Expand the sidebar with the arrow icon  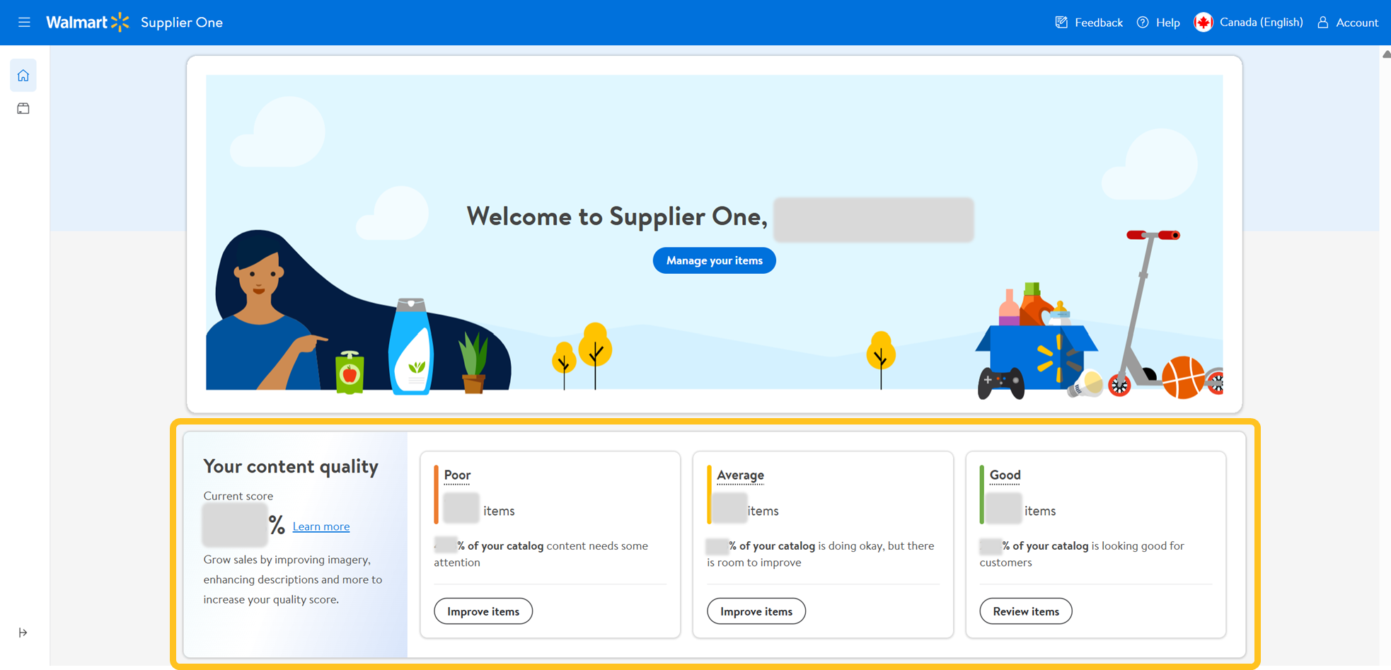pos(23,633)
